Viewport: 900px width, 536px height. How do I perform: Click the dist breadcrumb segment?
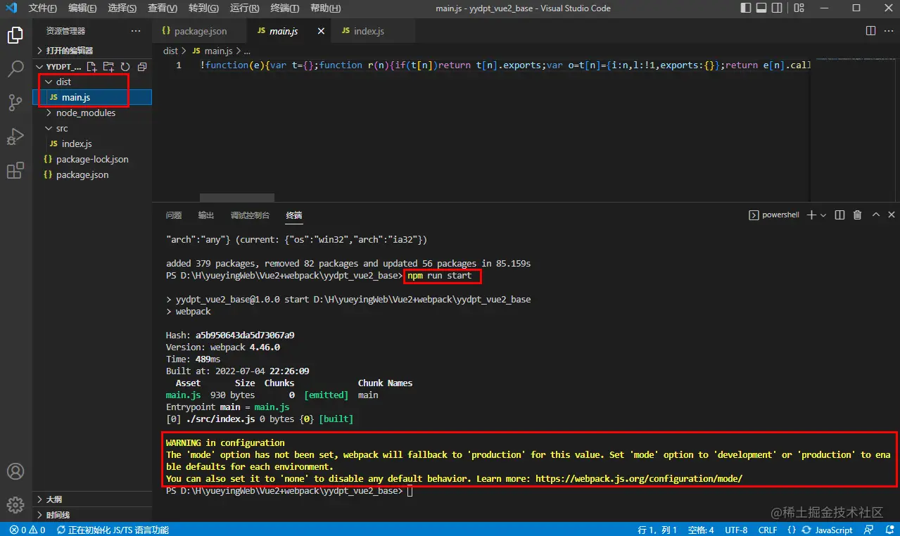170,51
